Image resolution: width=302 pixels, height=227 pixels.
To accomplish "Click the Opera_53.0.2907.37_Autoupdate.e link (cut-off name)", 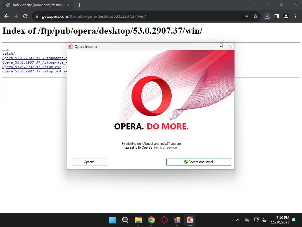I will click(35, 58).
